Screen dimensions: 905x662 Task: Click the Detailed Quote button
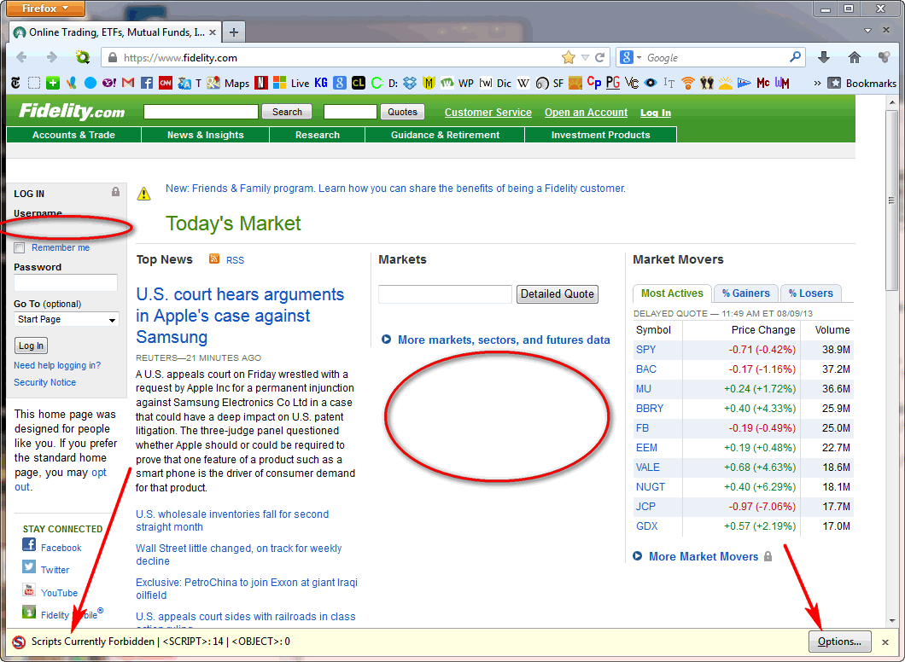pos(557,294)
